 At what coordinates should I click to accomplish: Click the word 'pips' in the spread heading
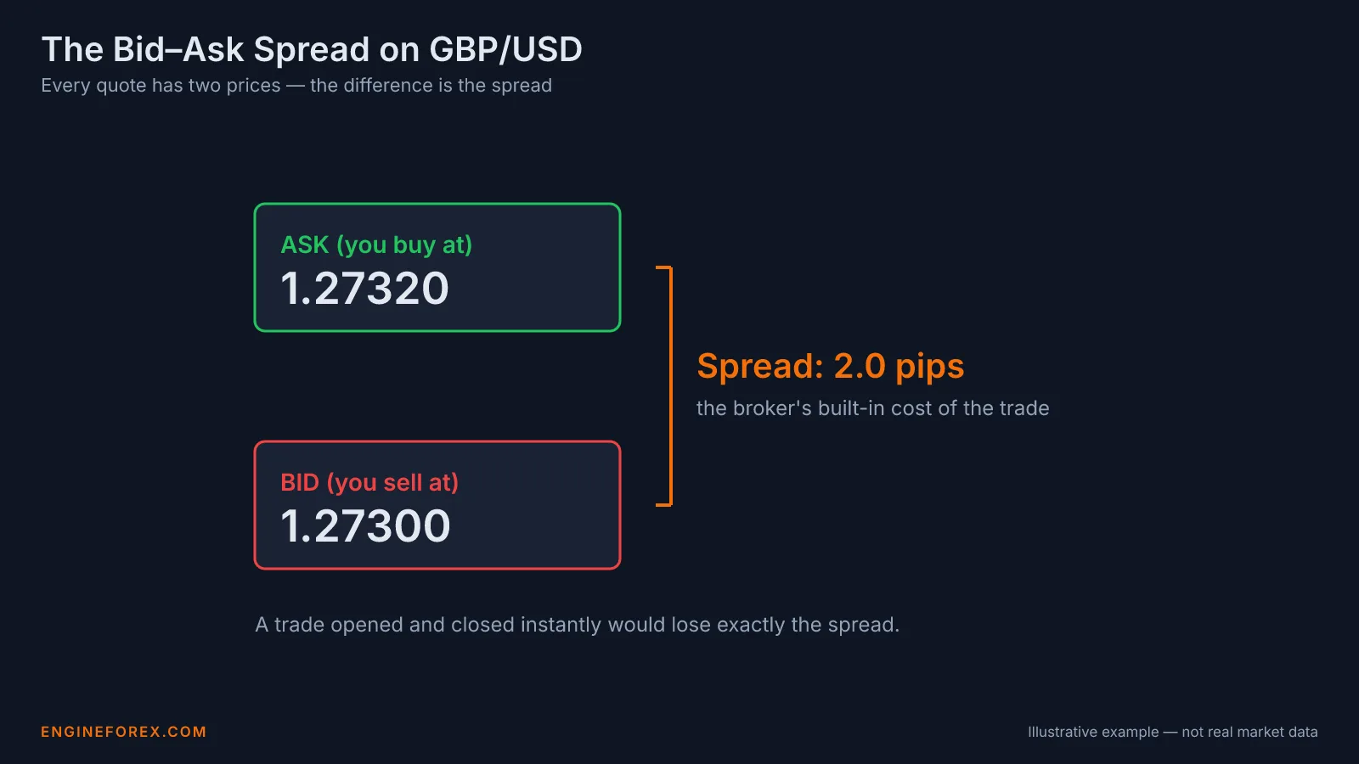pos(929,368)
